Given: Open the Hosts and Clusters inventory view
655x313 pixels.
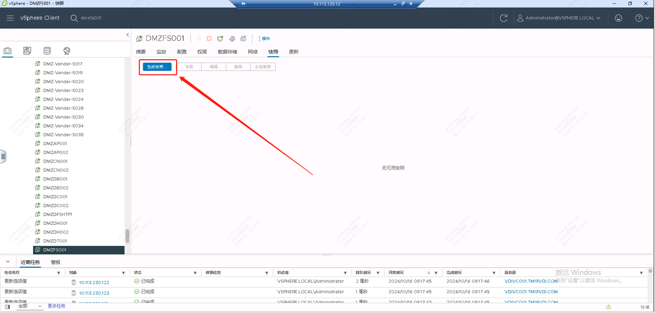Looking at the screenshot, I should tap(7, 51).
